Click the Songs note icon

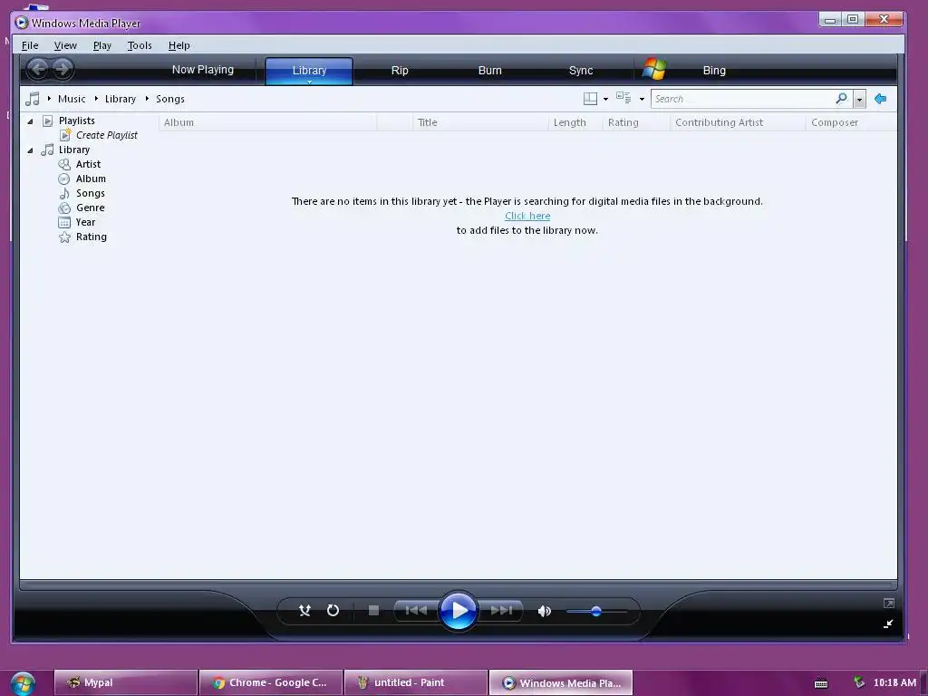[64, 193]
